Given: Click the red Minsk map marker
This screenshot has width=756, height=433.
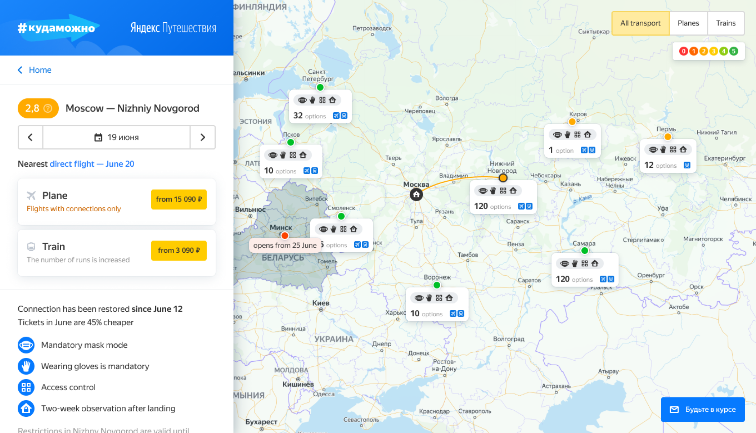Looking at the screenshot, I should coord(285,236).
